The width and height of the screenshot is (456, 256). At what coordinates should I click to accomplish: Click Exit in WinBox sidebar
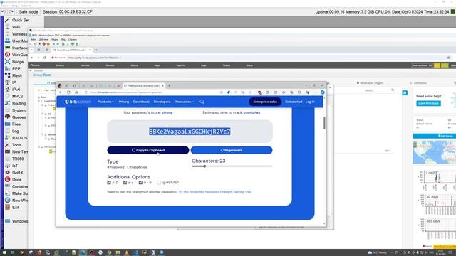tap(12, 207)
